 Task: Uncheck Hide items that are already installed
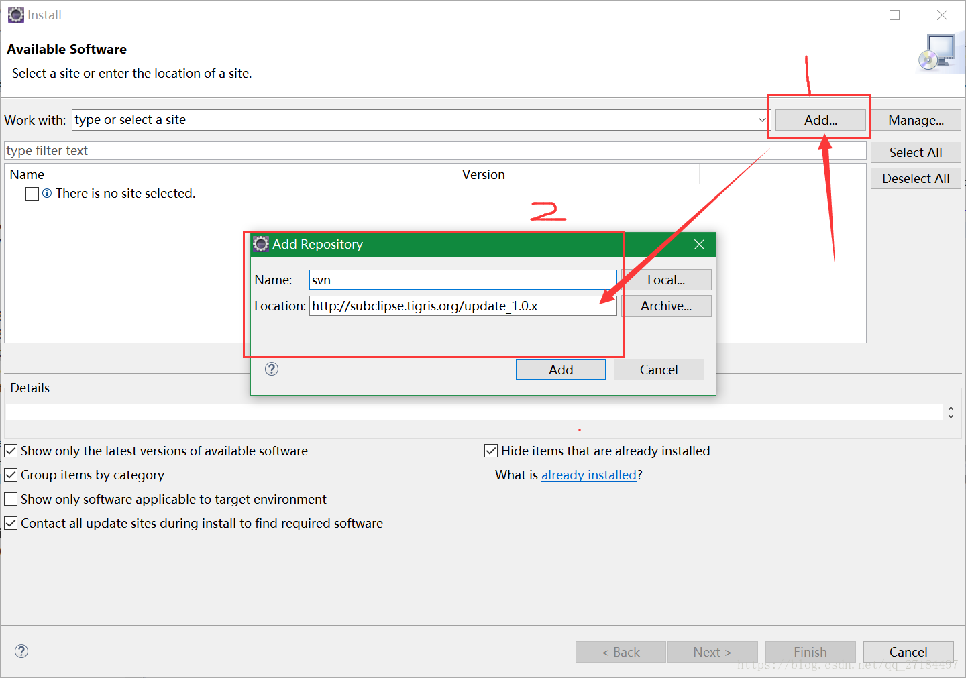490,451
